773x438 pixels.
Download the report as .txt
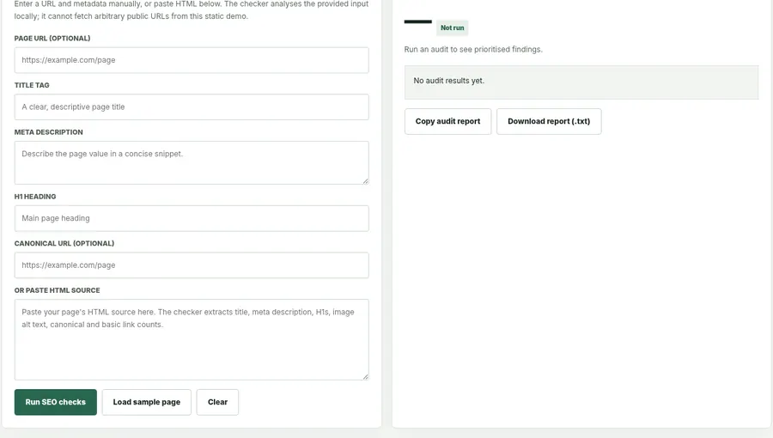tap(549, 121)
